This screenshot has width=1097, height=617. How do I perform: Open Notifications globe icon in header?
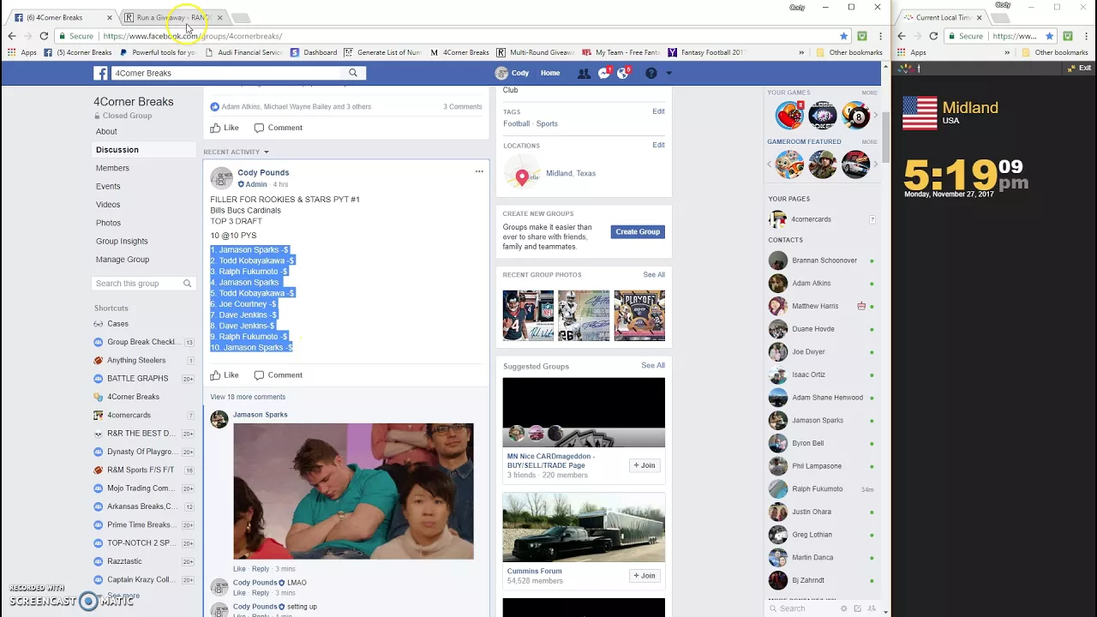[623, 74]
